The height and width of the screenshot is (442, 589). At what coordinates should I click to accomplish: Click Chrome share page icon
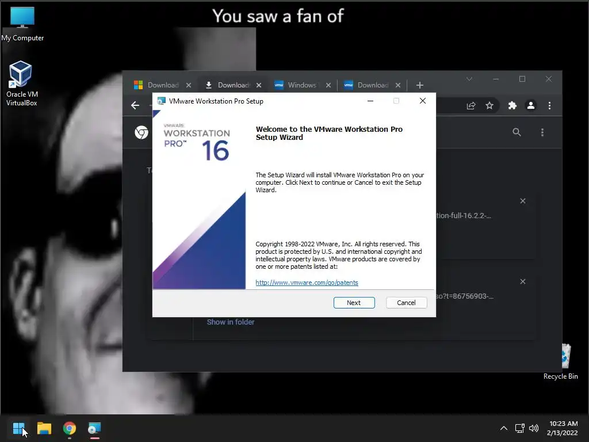pos(471,106)
